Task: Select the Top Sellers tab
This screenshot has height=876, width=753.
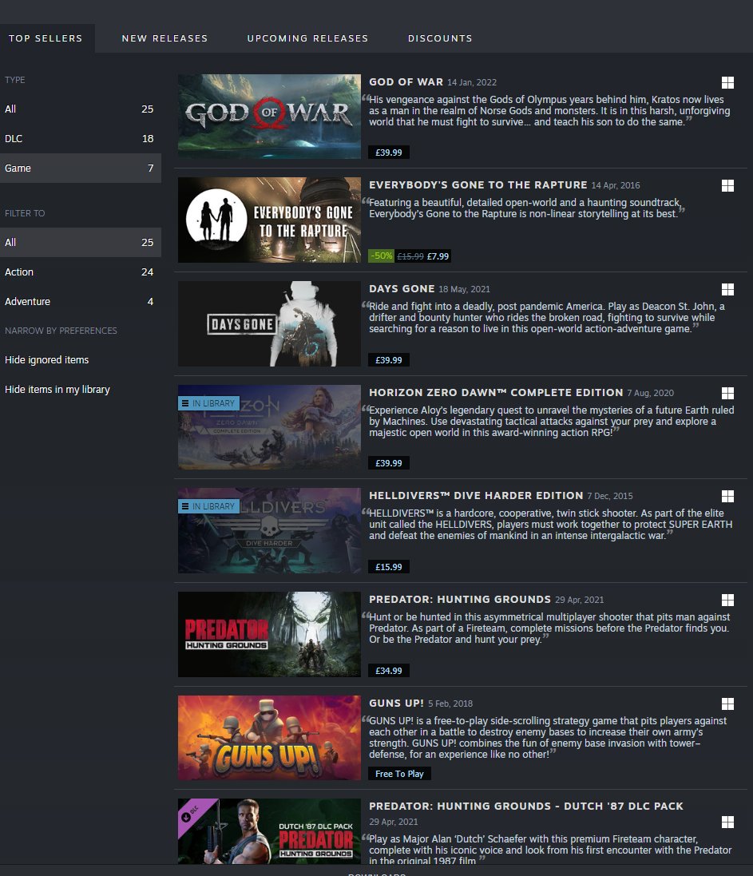Action: [x=44, y=38]
